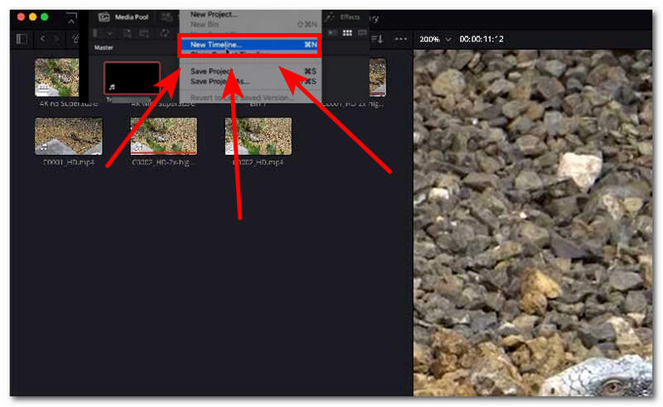Click the icon right of Media Pool button
Screen dimensions: 663x407
(x=167, y=17)
